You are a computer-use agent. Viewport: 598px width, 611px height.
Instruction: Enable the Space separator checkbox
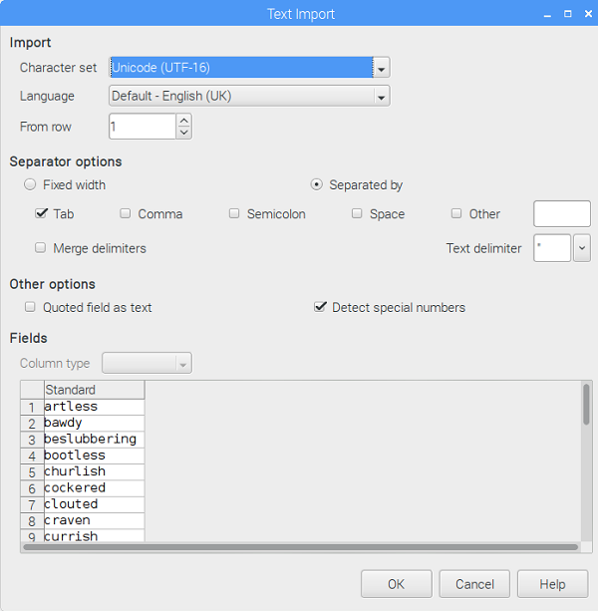tap(357, 213)
